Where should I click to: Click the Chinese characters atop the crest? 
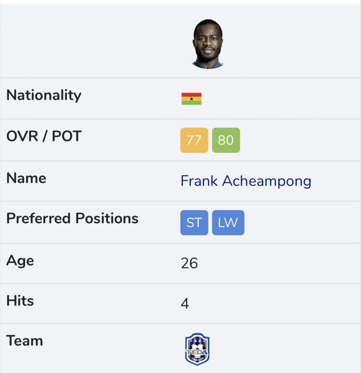[x=197, y=341]
